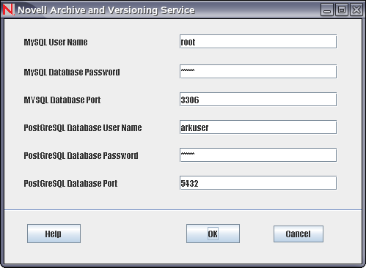Focus the PostGreSQL Database User Name field
The height and width of the screenshot is (268, 366).
coord(258,127)
